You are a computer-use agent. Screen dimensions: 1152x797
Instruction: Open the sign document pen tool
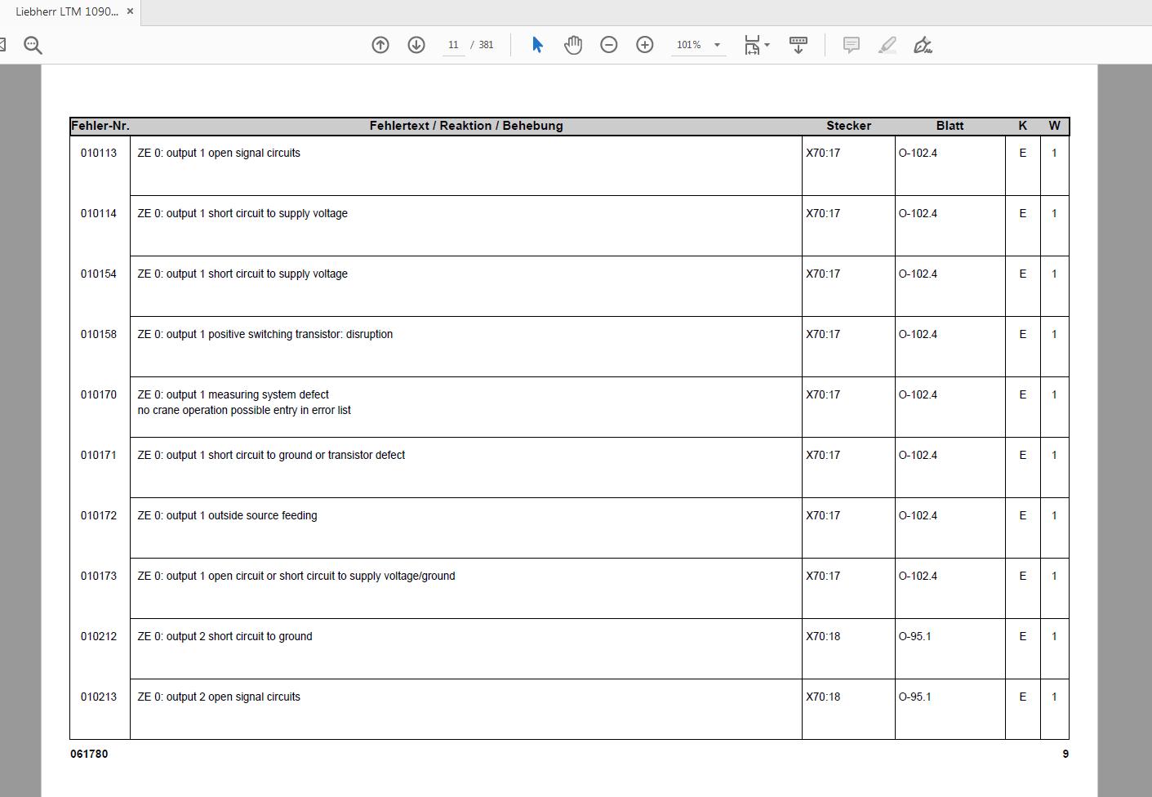[x=923, y=45]
